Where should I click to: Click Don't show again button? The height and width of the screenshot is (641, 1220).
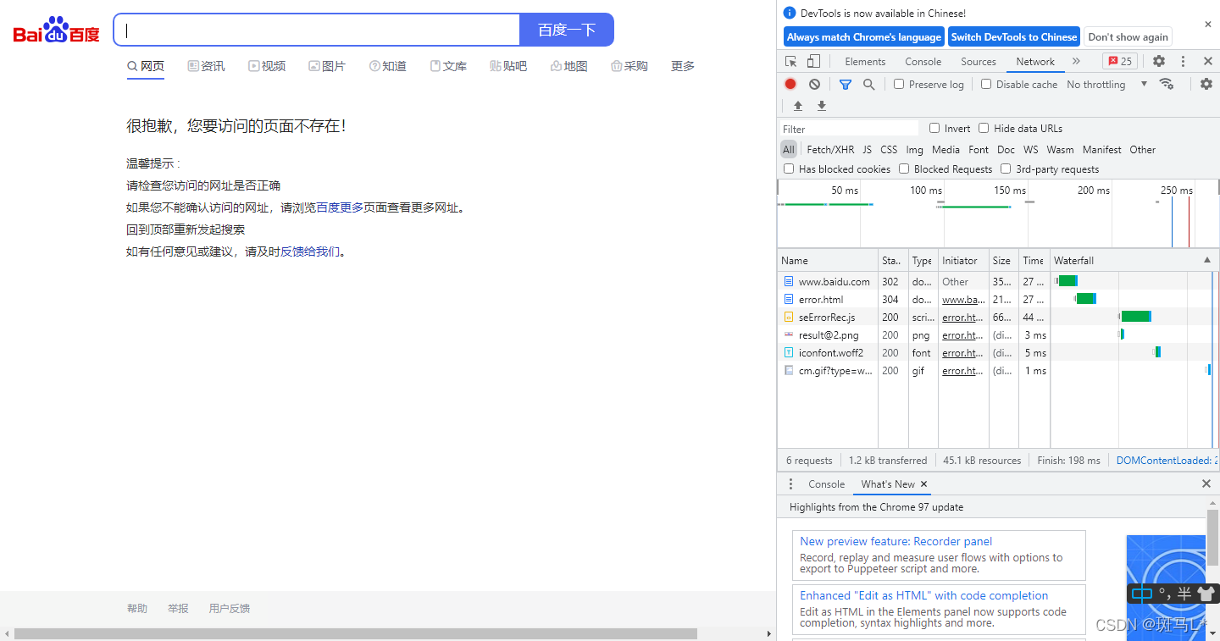point(1128,36)
